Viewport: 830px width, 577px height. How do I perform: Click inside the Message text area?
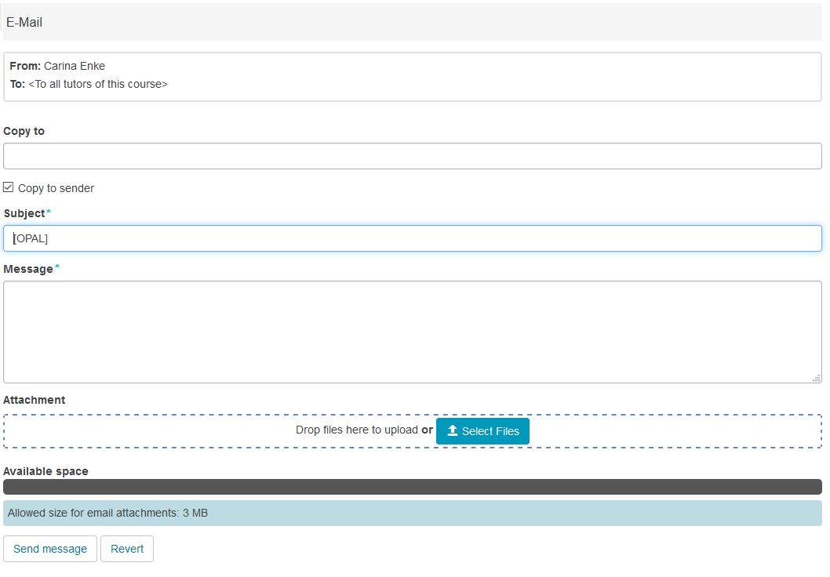413,332
